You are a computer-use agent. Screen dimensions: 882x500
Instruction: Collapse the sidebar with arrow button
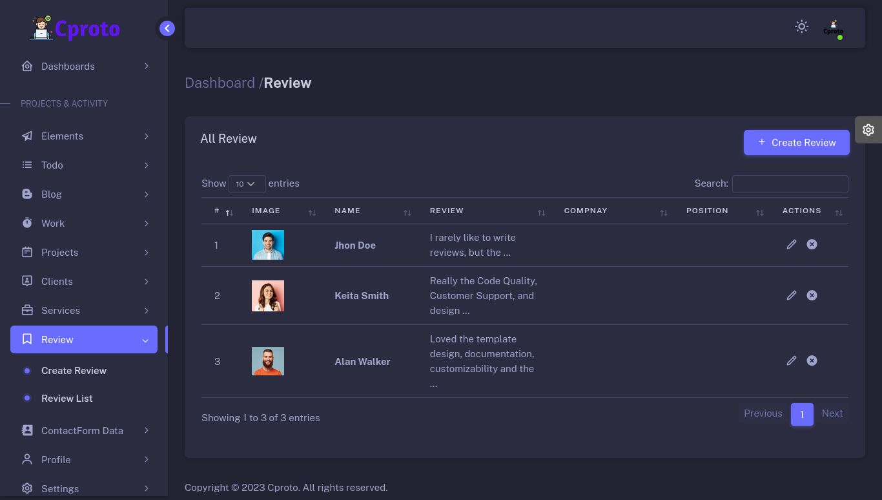[x=167, y=28]
